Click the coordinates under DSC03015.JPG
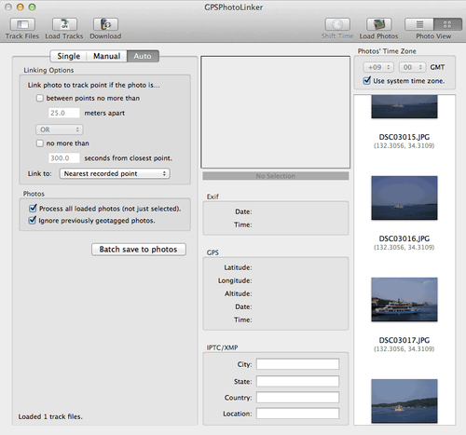Screen dimensions: 466x435 [x=404, y=146]
